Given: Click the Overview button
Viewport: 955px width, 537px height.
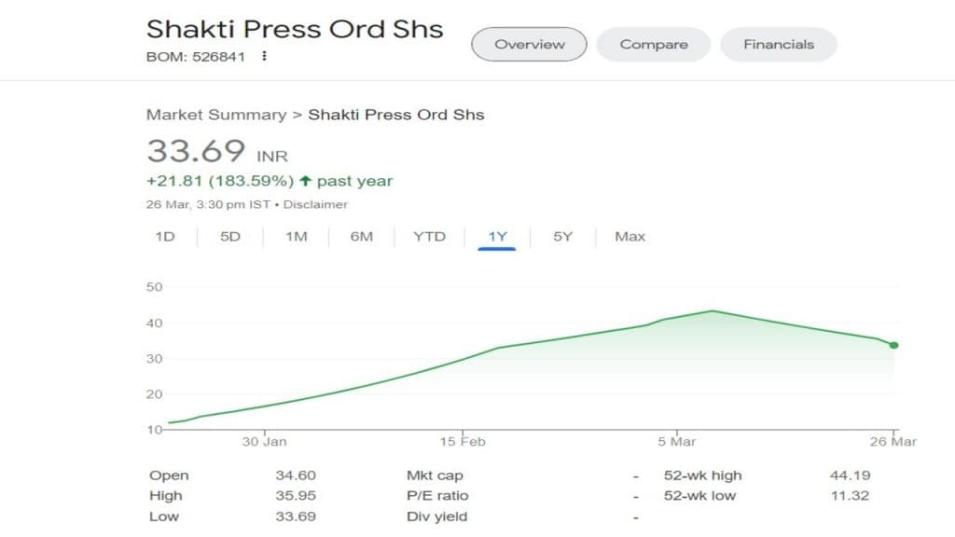Looking at the screenshot, I should 529,44.
